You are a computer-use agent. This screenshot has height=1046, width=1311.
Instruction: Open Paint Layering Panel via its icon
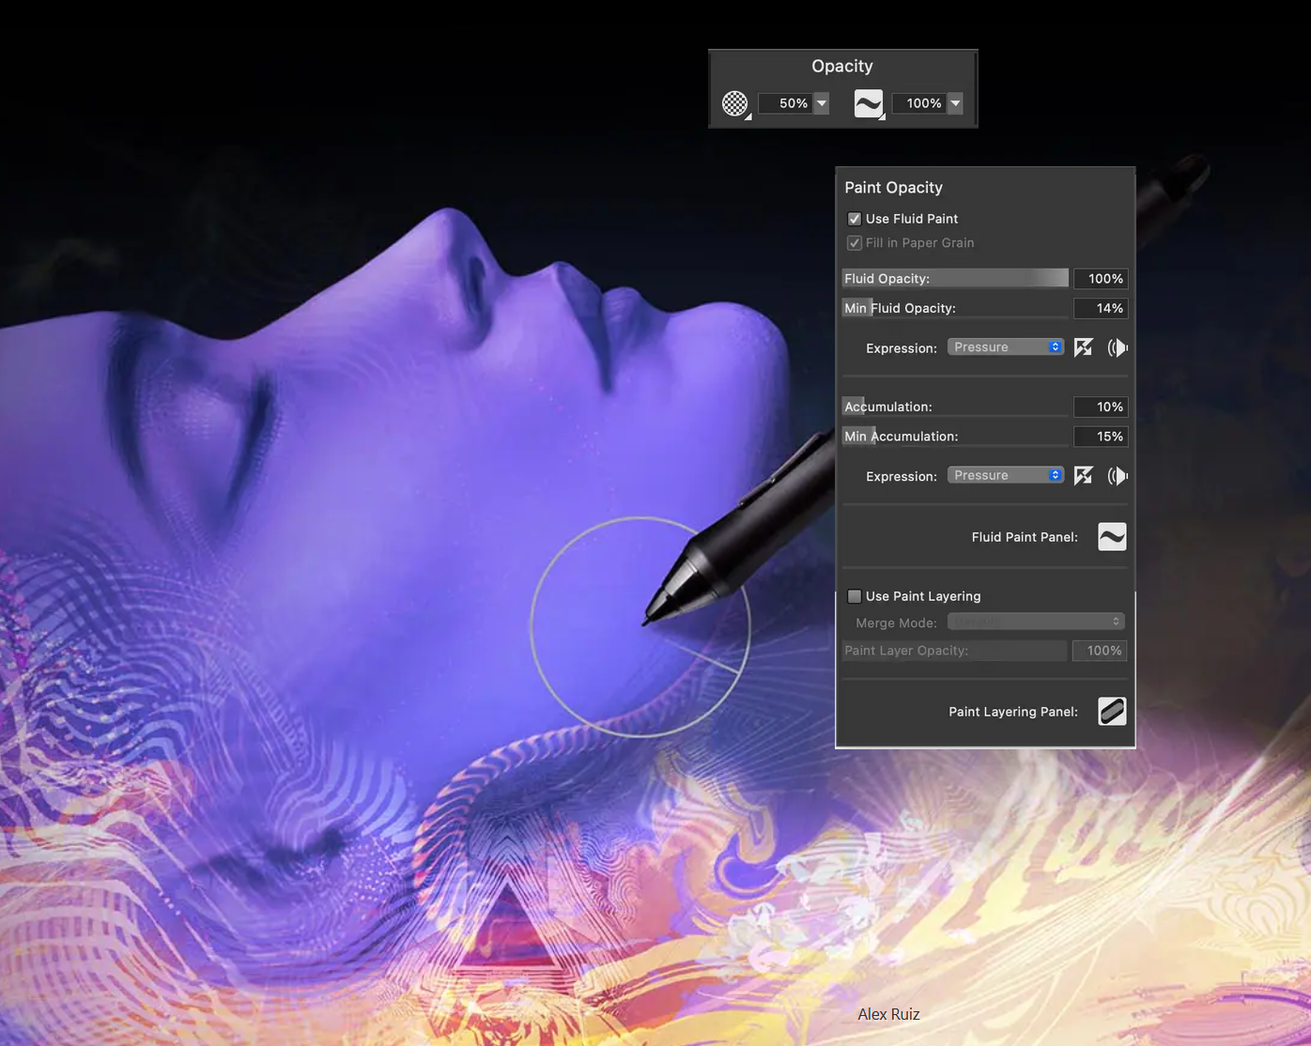pyautogui.click(x=1112, y=712)
